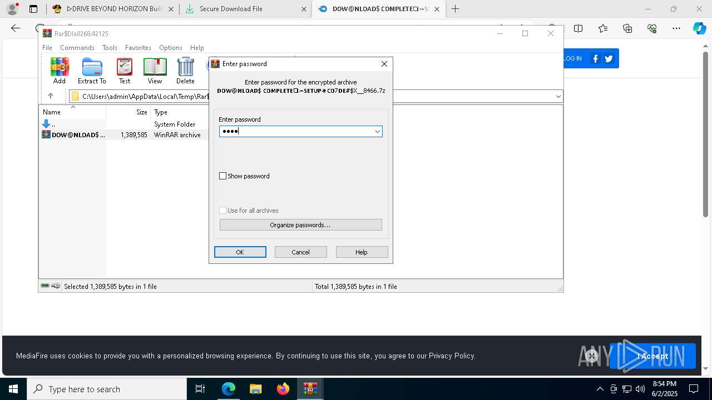Open the Tools menu
The image size is (712, 400).
point(110,48)
